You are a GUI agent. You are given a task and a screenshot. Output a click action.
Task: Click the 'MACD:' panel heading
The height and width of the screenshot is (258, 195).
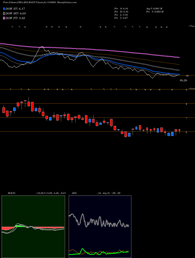coord(11,193)
